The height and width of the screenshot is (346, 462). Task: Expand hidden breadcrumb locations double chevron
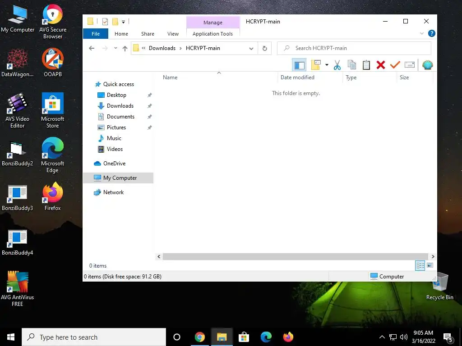[x=143, y=48]
